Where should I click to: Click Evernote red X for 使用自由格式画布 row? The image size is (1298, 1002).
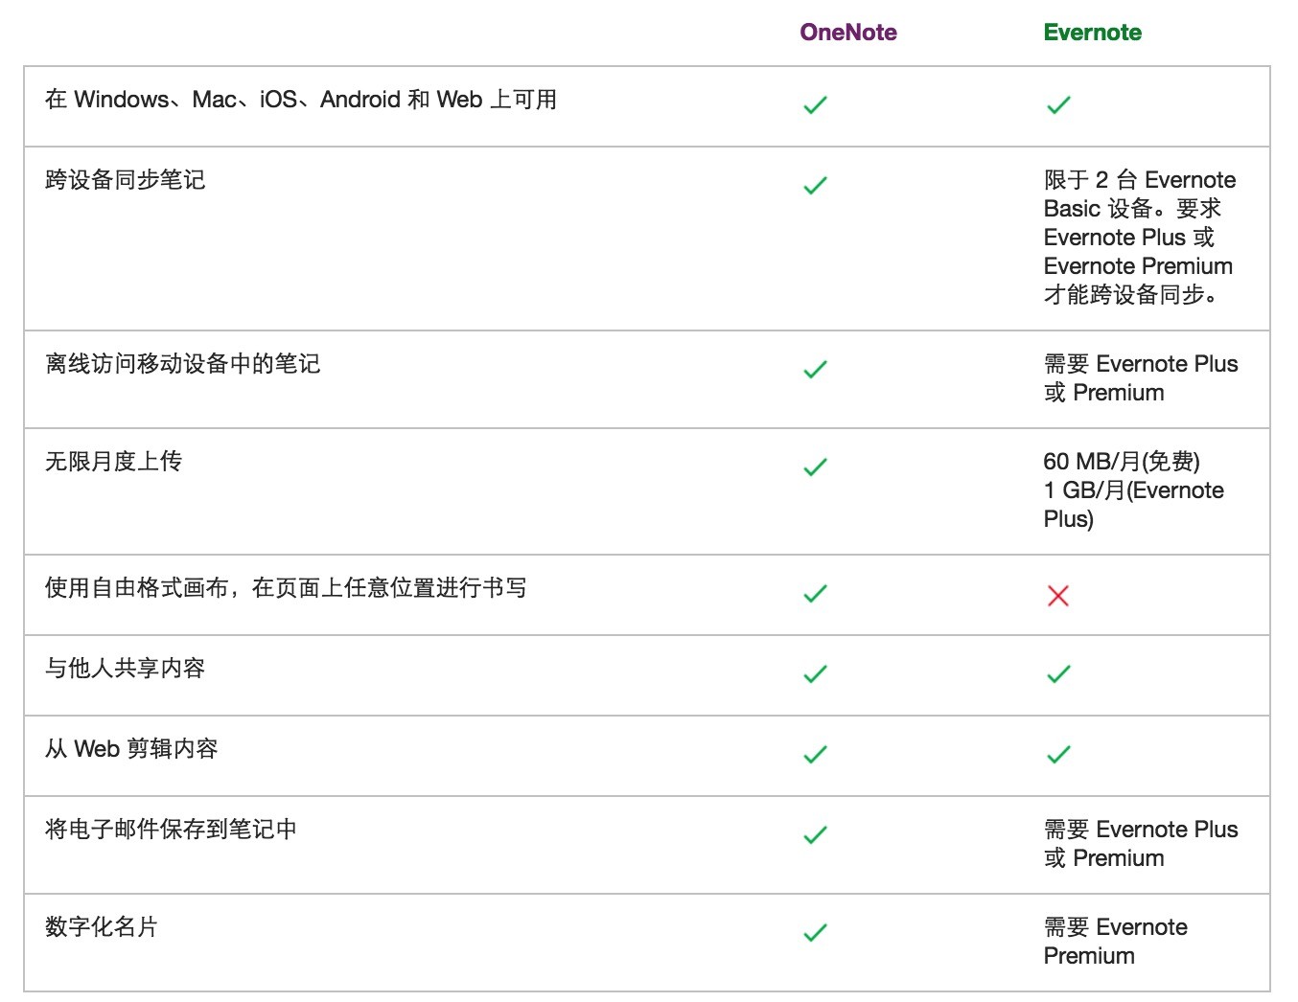[1058, 596]
